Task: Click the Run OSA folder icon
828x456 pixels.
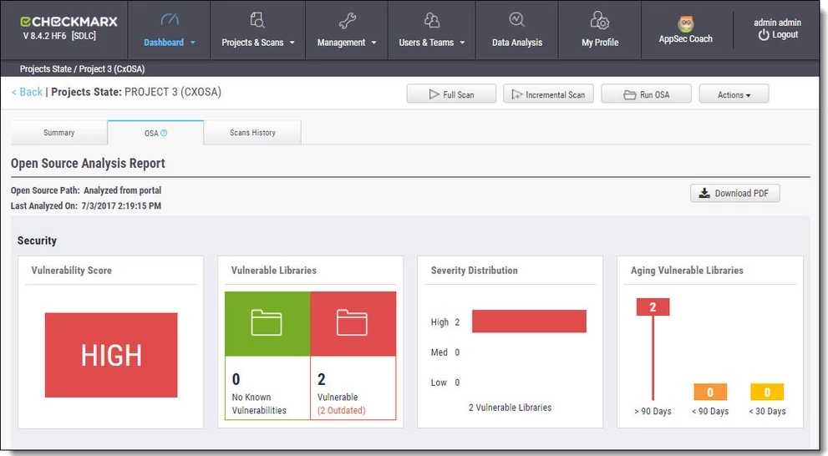Action: tap(629, 95)
